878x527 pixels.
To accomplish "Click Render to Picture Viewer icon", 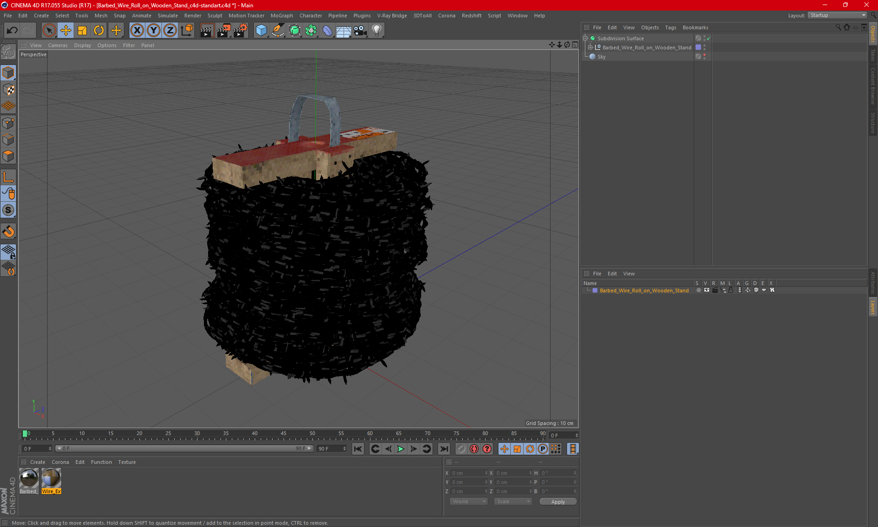I will [x=224, y=30].
